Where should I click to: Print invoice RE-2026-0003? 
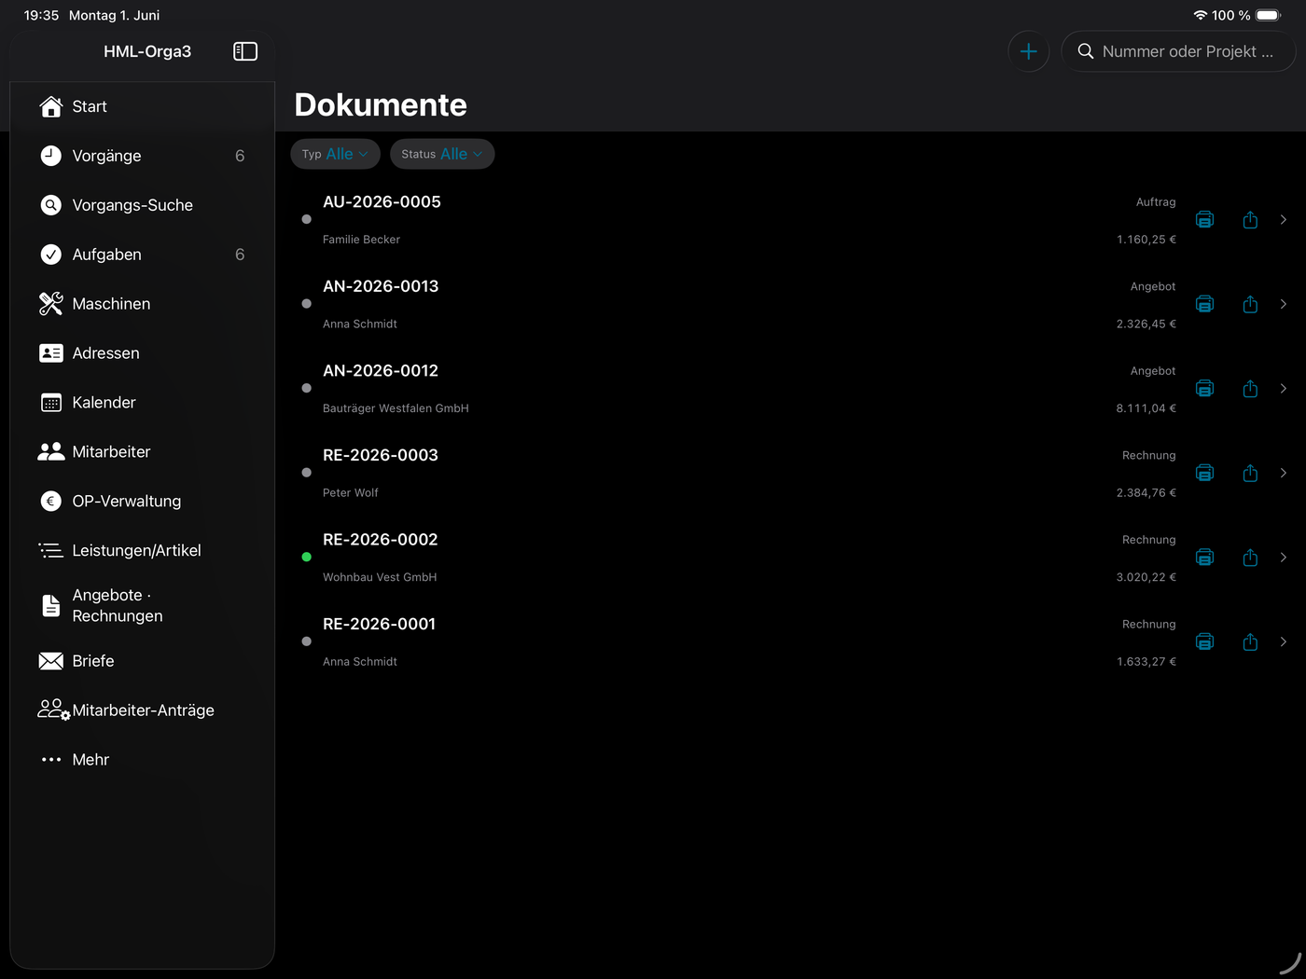pos(1205,473)
